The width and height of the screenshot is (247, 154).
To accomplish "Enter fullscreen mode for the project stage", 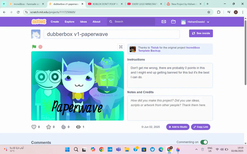I will (121, 47).
